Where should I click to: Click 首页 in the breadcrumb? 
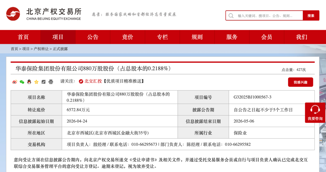tap(14, 49)
